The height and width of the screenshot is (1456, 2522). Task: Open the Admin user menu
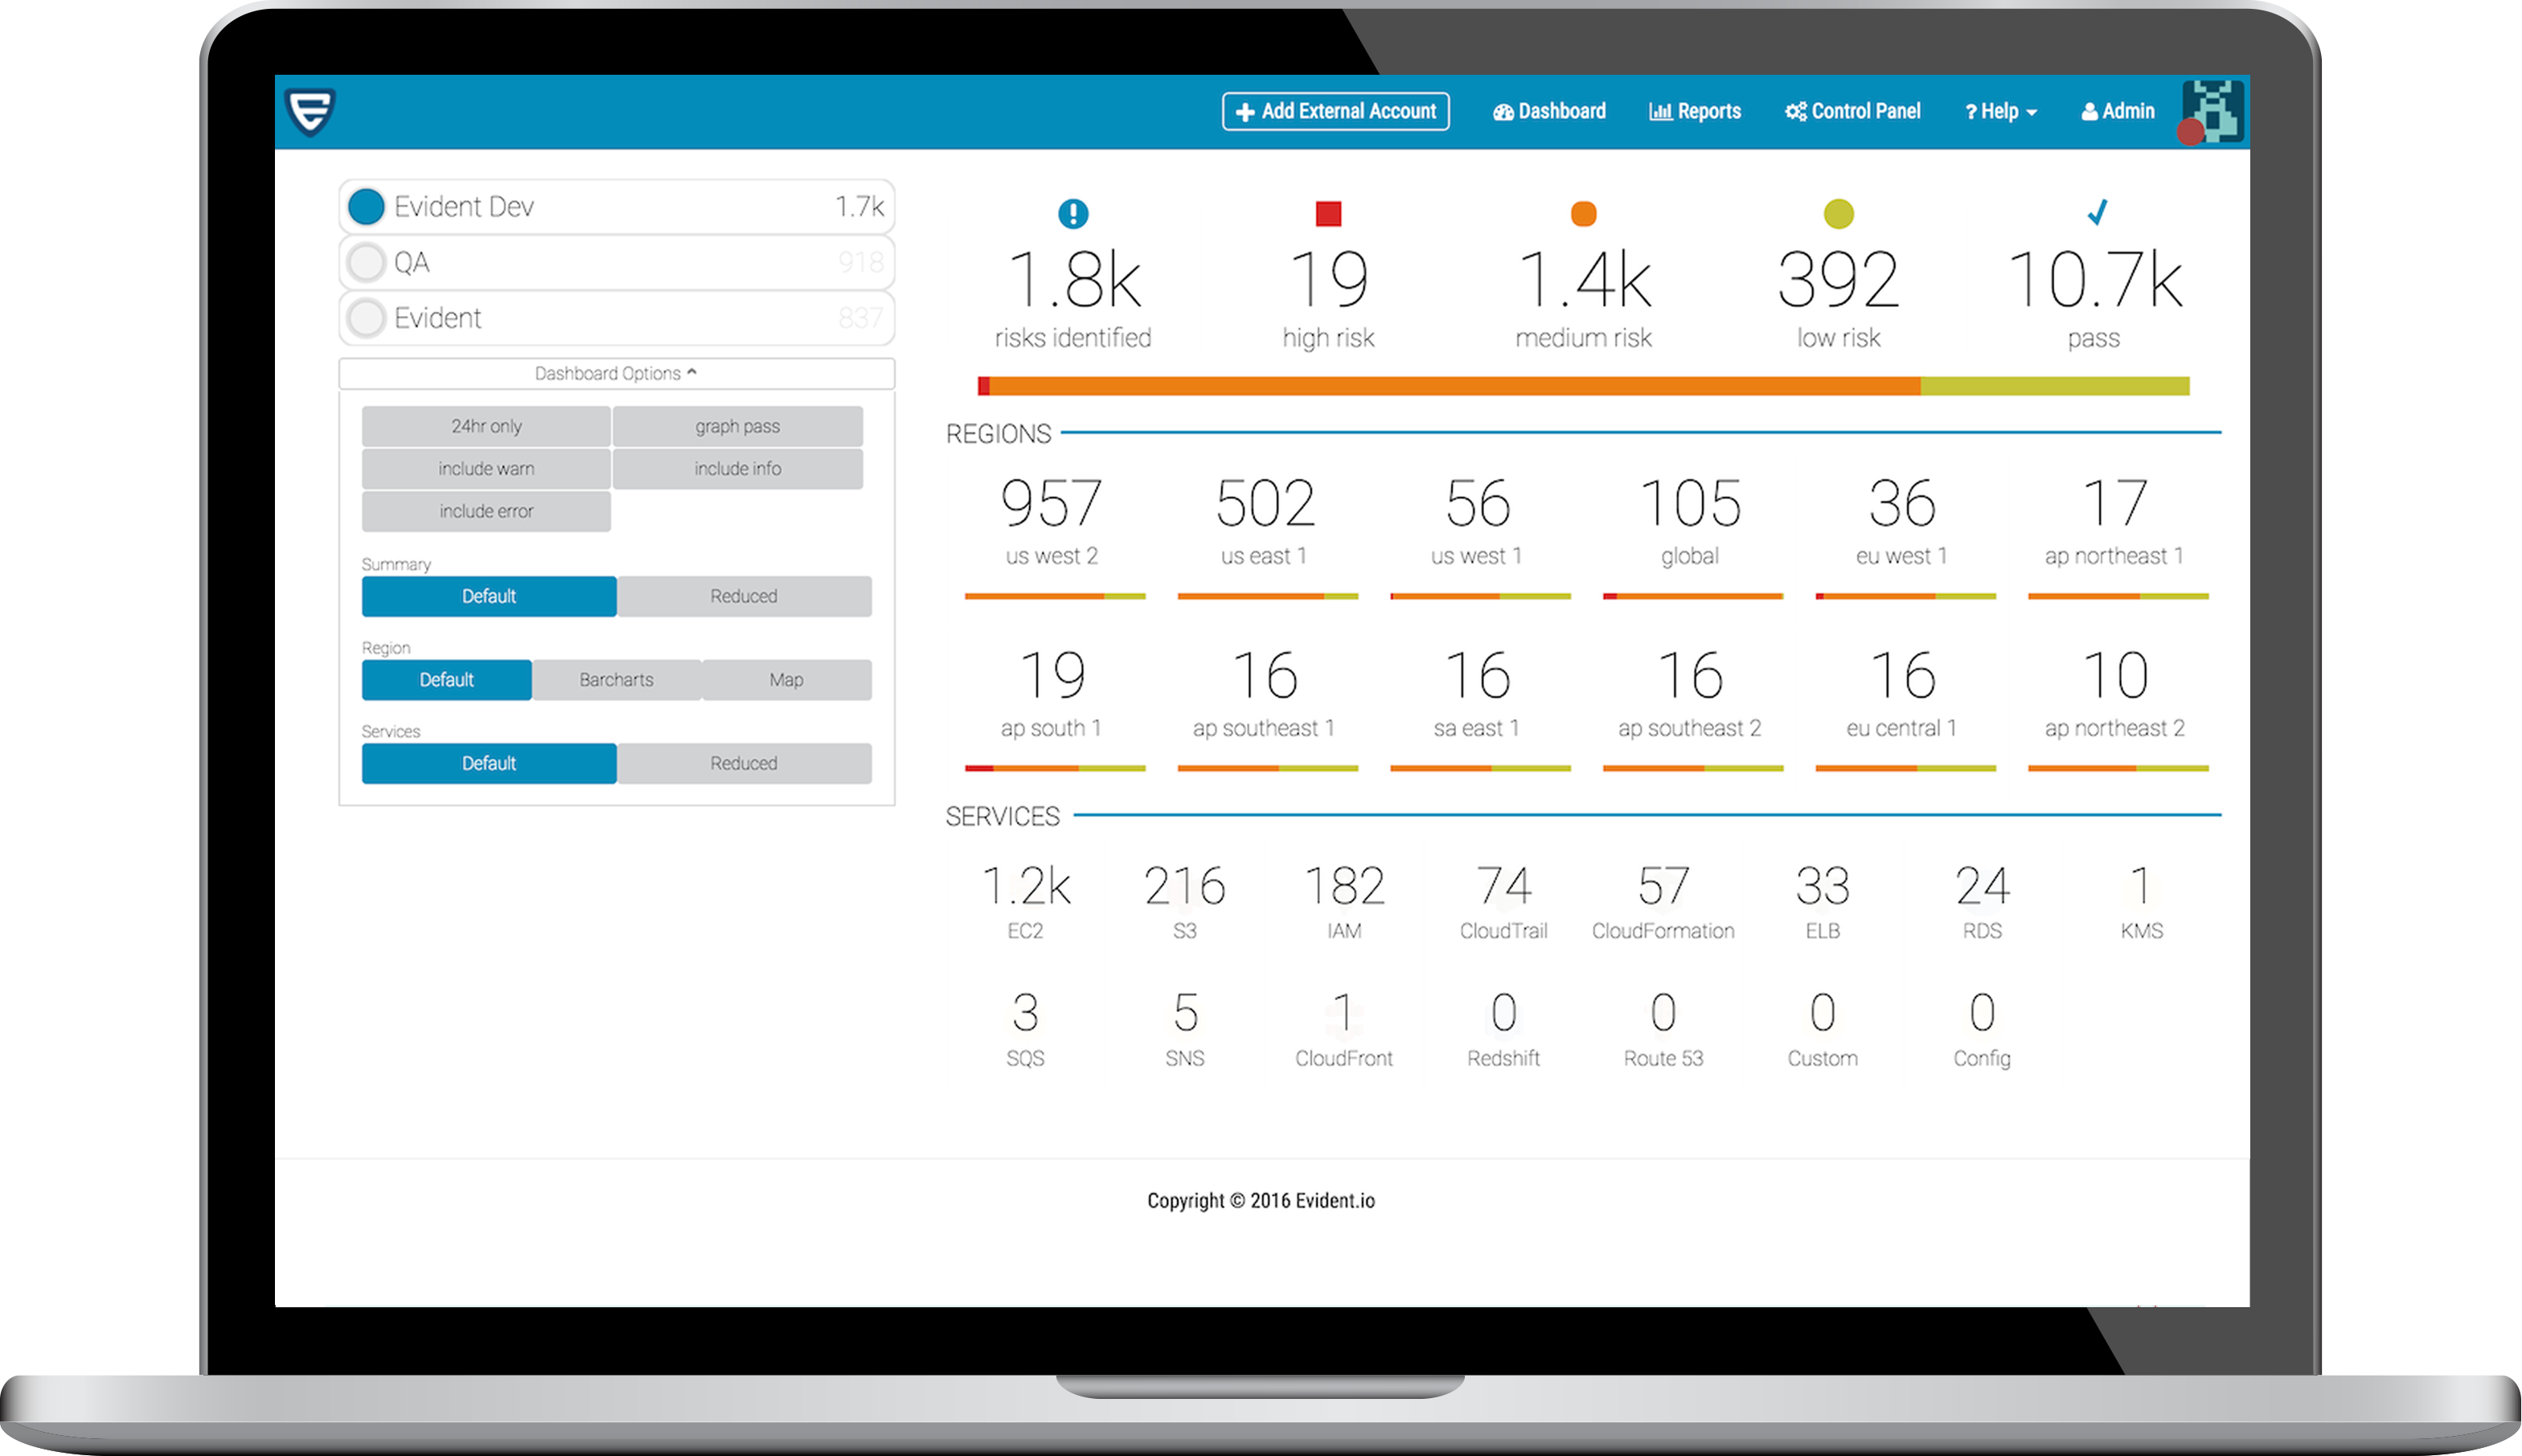2117,111
